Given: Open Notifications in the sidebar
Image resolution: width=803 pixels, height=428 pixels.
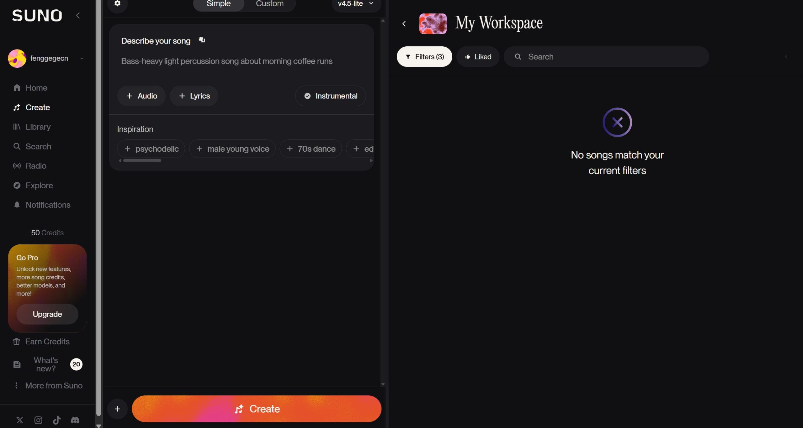Looking at the screenshot, I should click(42, 205).
